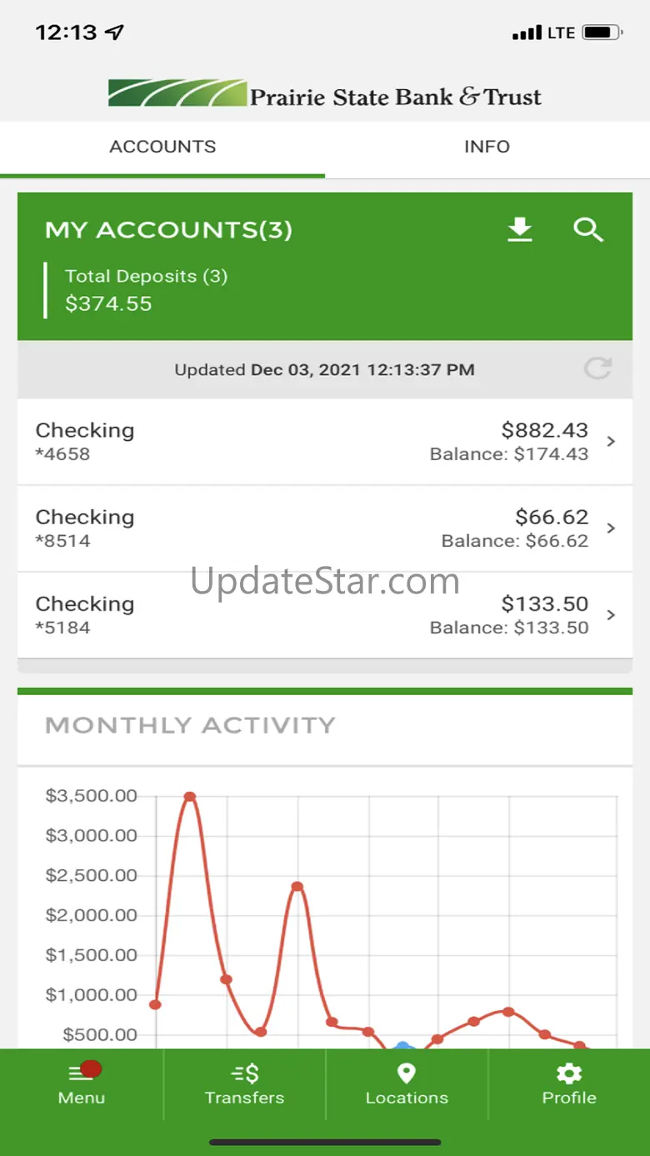Open Profile gear icon
650x1156 pixels.
tap(569, 1073)
